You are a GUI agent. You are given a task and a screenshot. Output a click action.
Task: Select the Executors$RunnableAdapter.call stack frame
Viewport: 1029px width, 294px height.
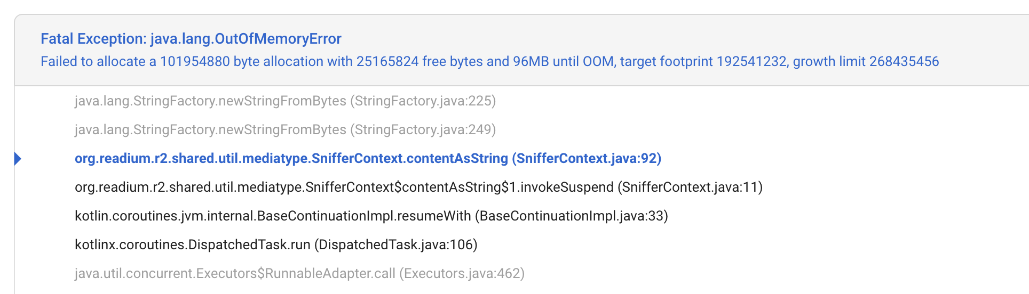click(x=235, y=274)
